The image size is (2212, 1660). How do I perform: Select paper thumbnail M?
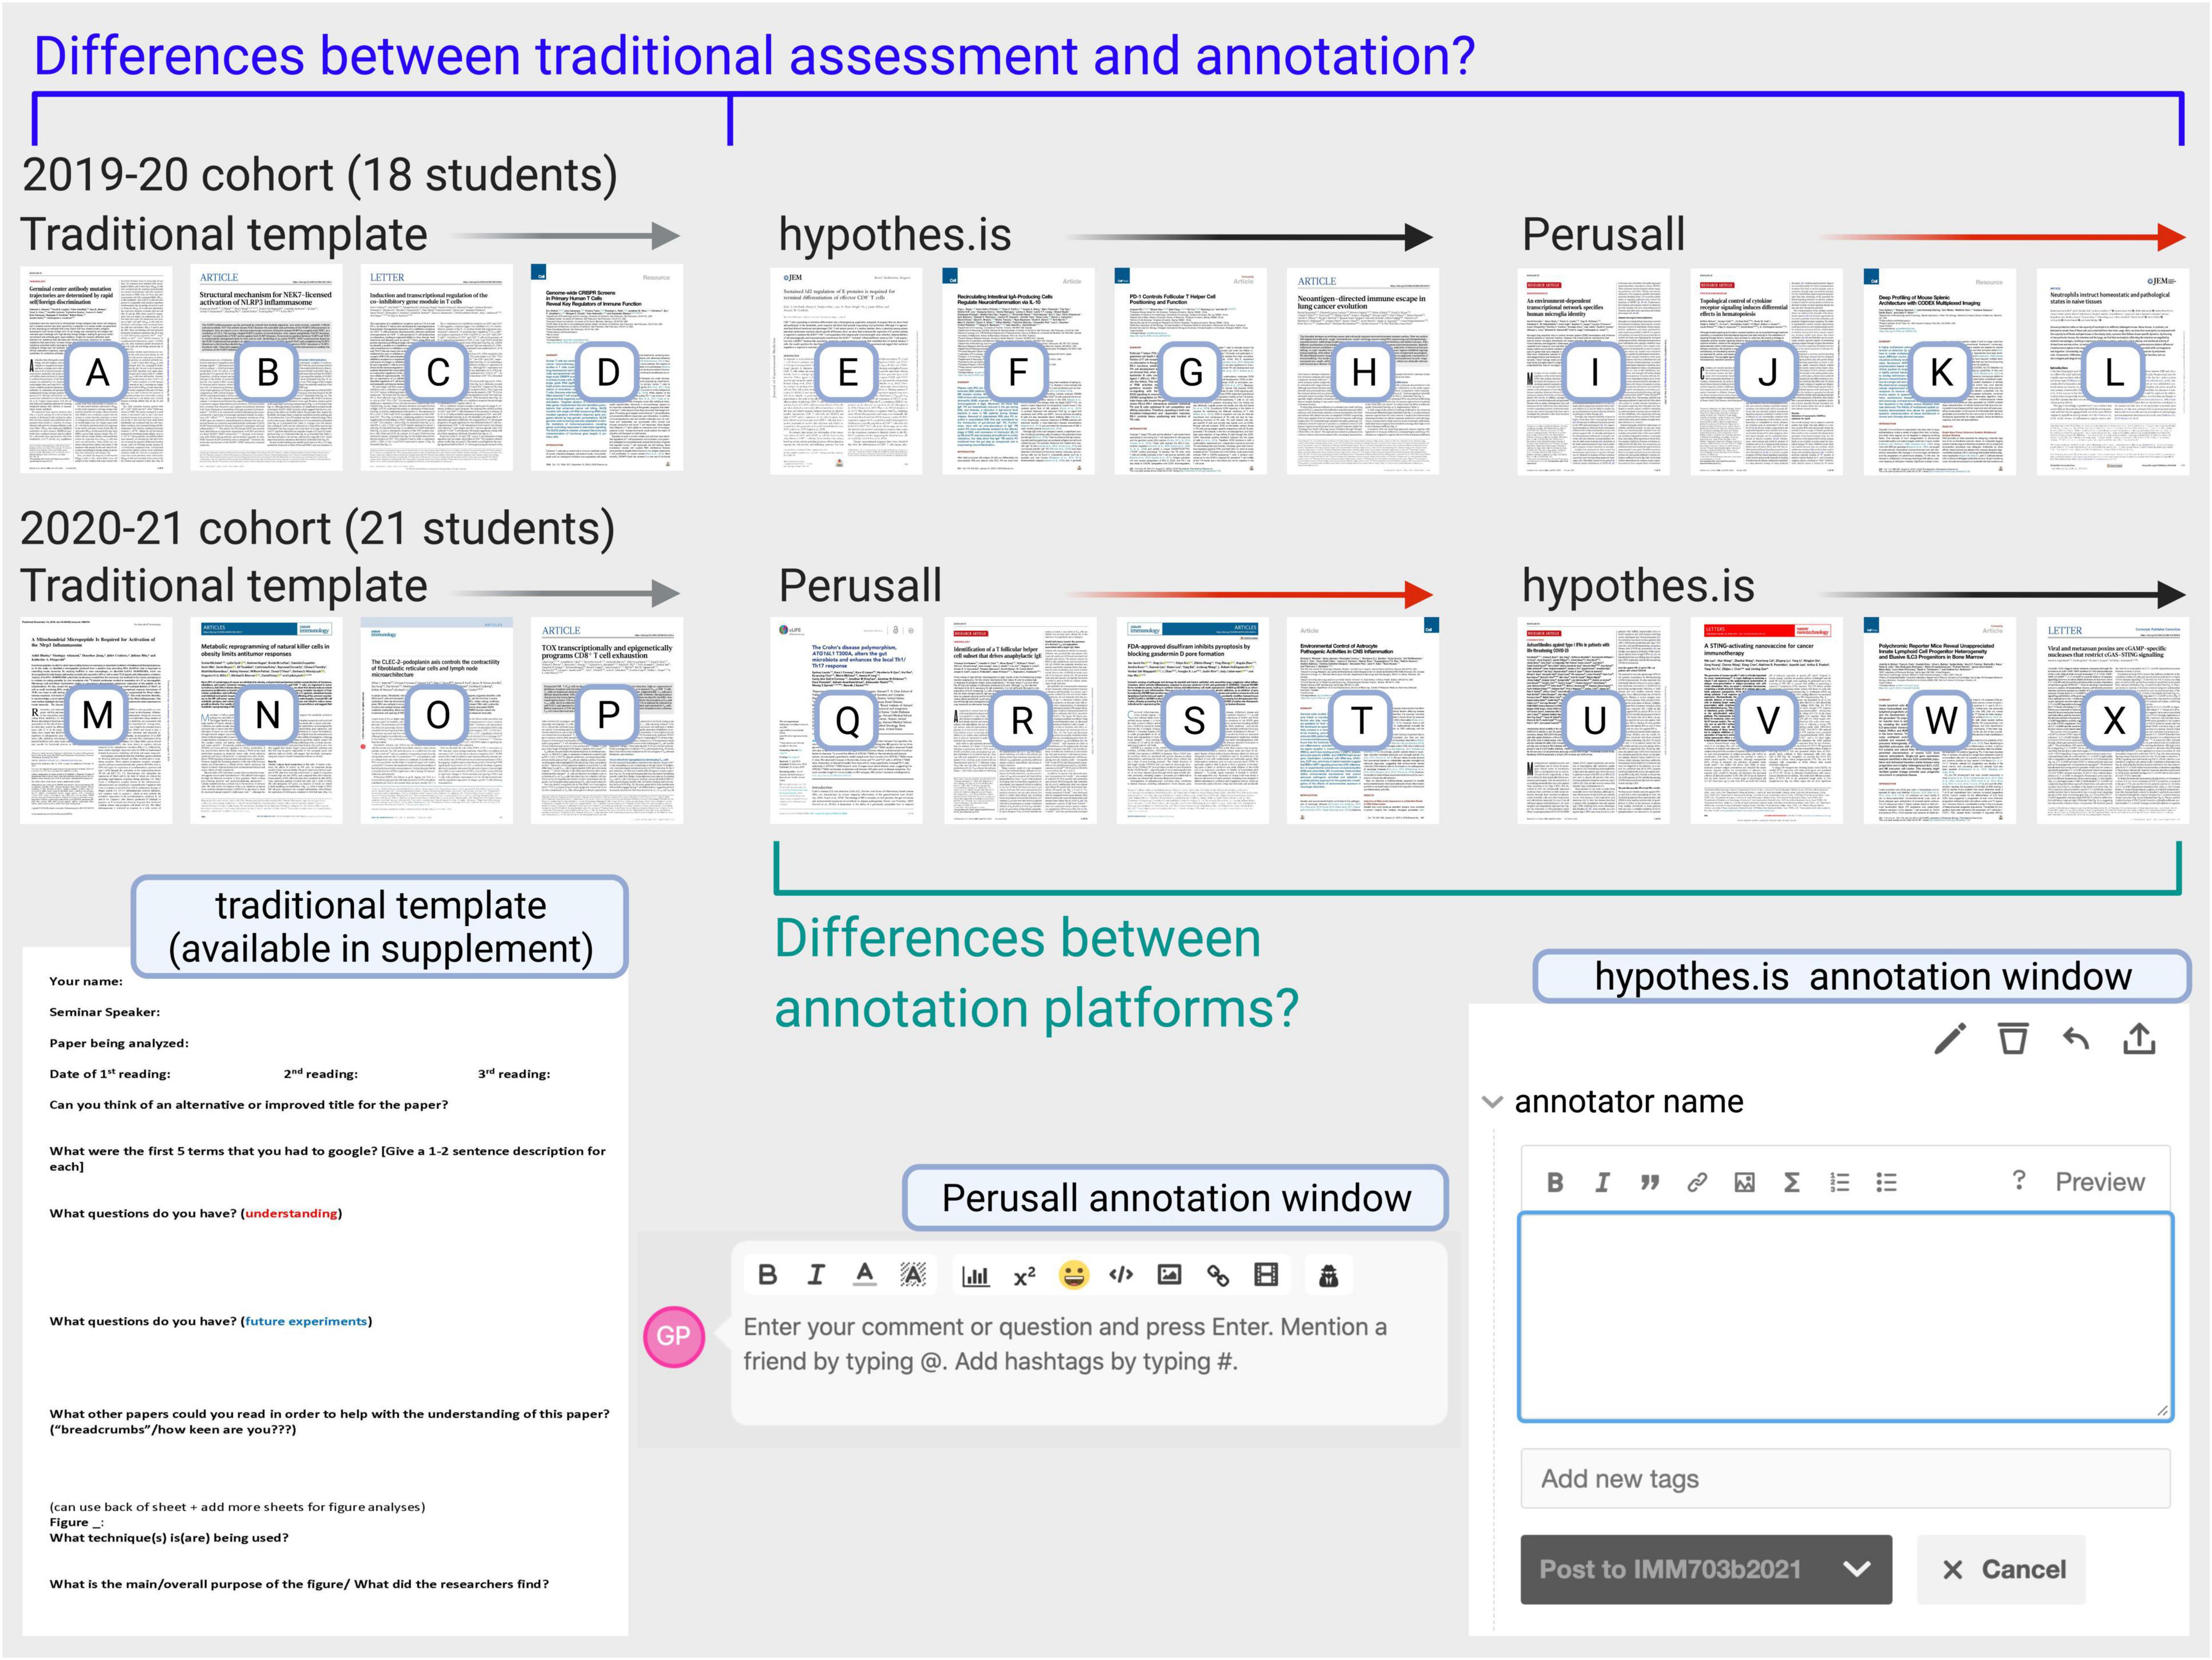tap(96, 720)
